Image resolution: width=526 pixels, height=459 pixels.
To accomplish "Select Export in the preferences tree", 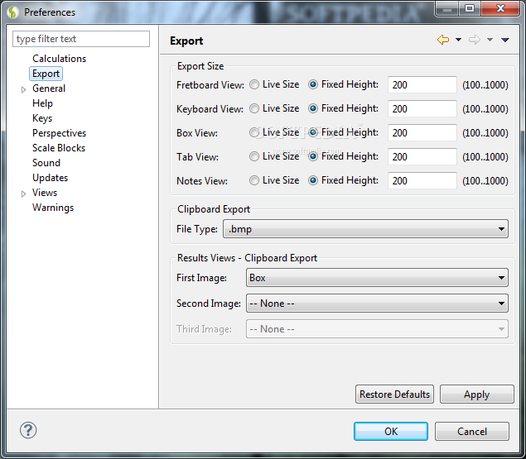I will (46, 74).
